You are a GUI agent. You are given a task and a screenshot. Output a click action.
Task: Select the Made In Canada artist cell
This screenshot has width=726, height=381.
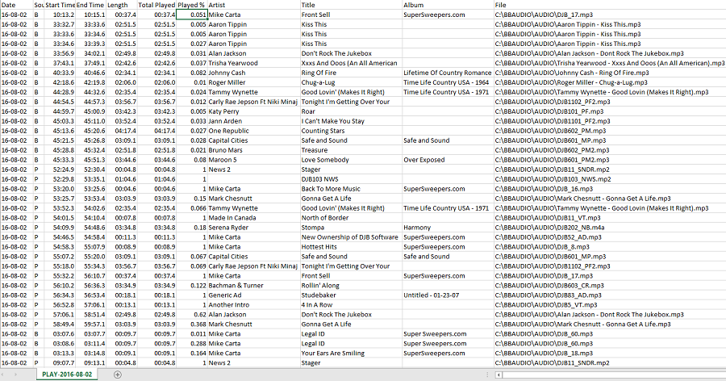(x=254, y=218)
